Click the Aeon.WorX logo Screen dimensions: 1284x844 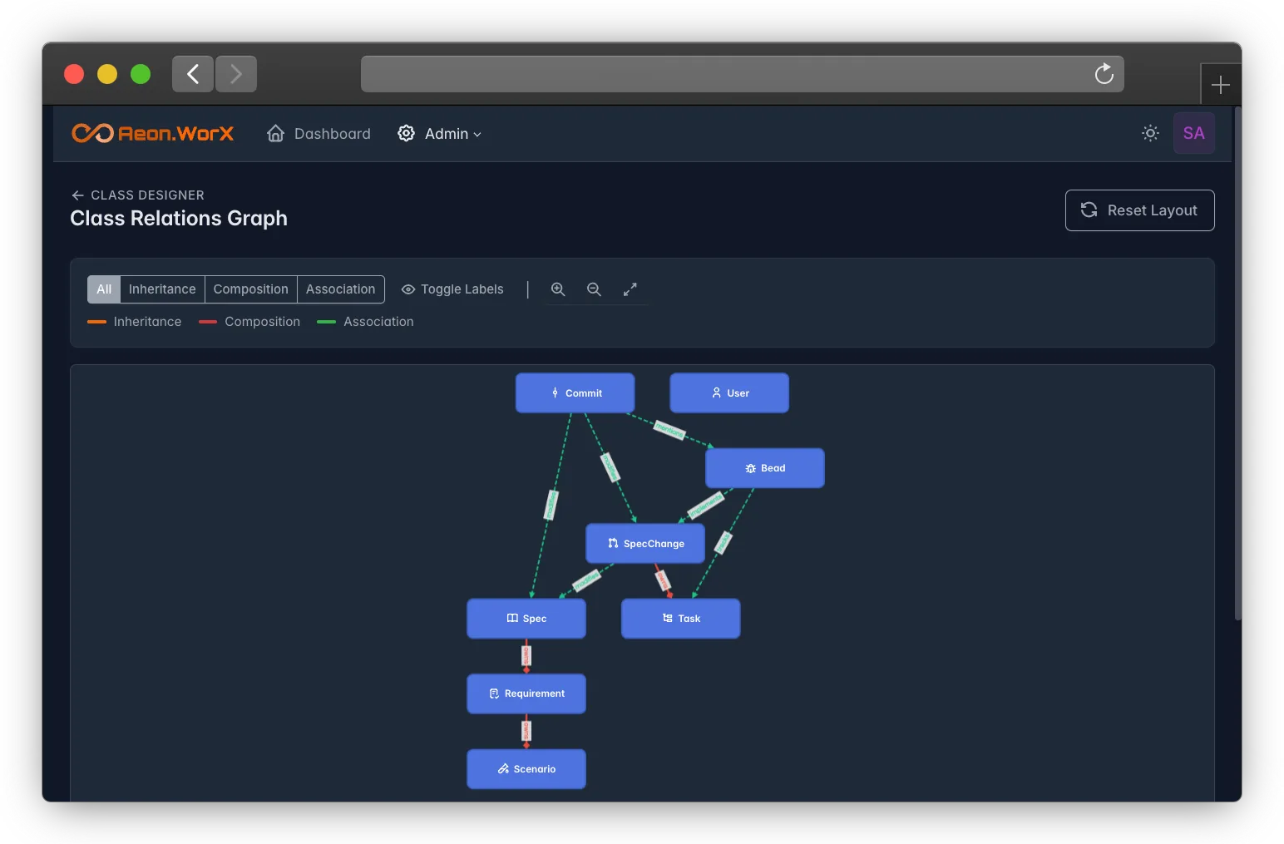point(152,133)
